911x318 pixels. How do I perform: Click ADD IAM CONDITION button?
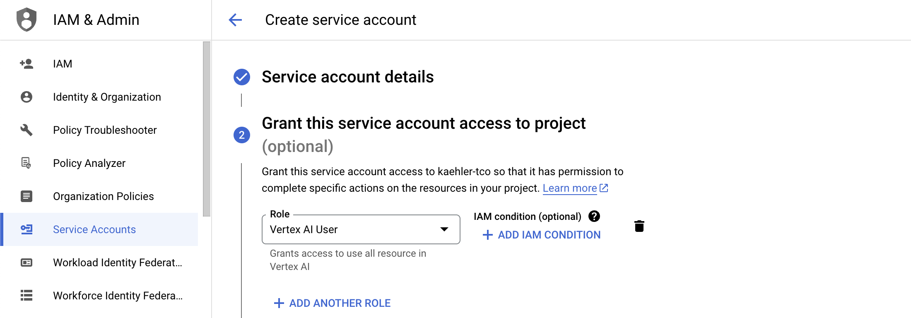[542, 235]
